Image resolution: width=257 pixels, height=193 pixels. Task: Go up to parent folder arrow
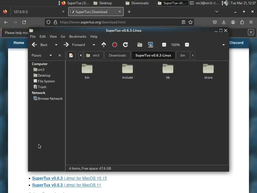104,45
